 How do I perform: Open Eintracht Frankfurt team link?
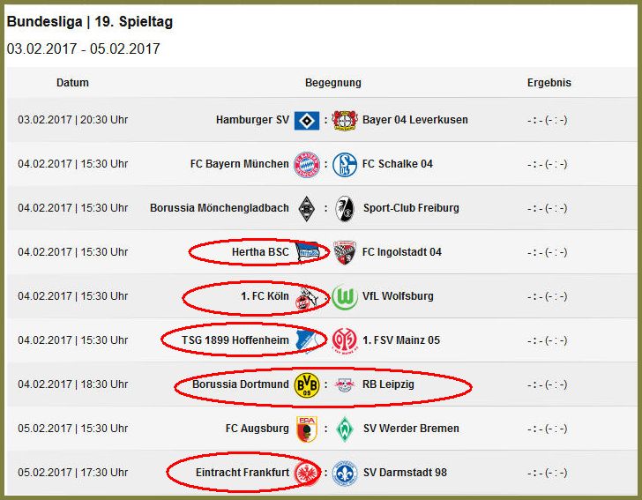(243, 473)
